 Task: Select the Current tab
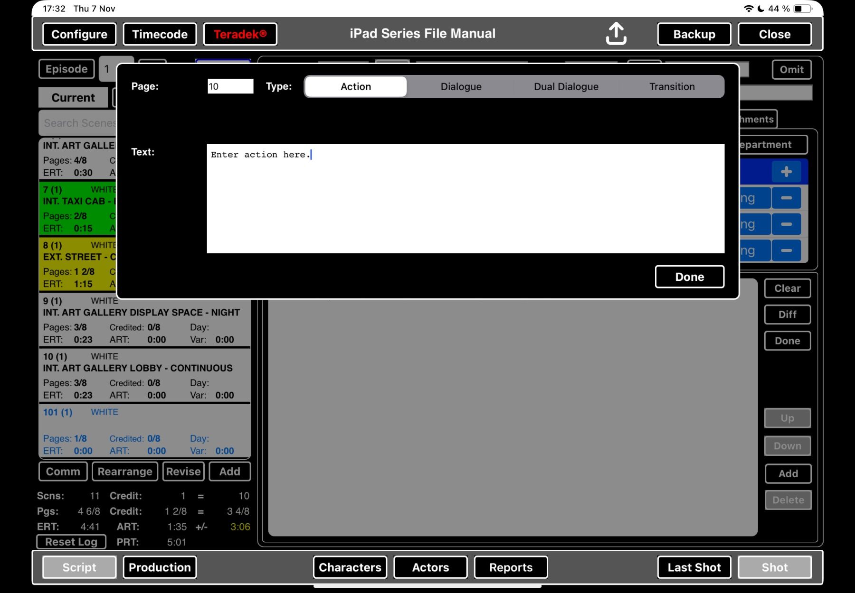(73, 97)
